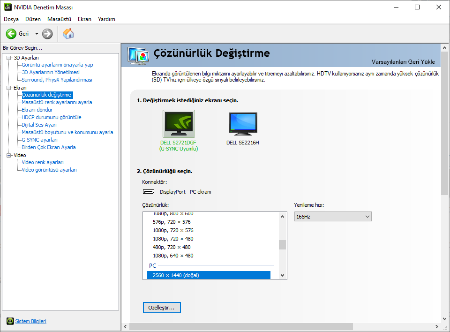The image size is (450, 332).
Task: Click resolution list scroll down arrow
Action: 282,275
